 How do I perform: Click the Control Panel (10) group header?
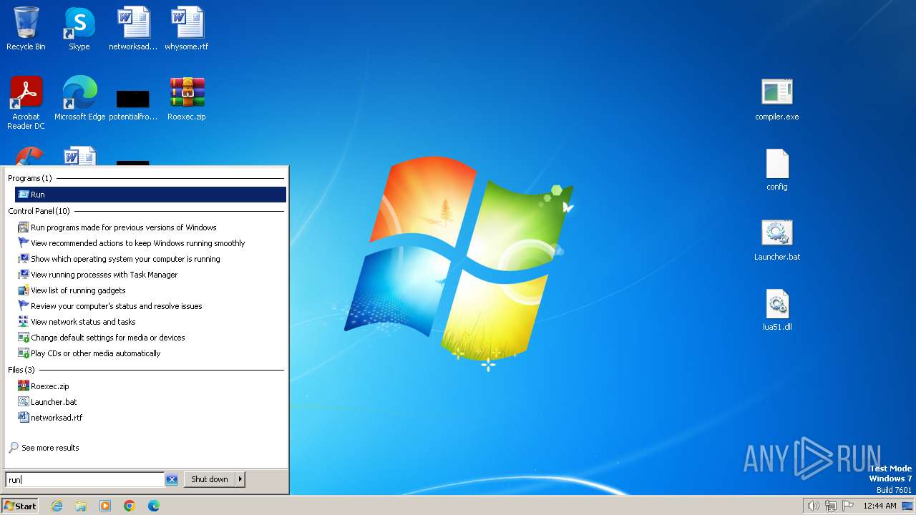[39, 211]
